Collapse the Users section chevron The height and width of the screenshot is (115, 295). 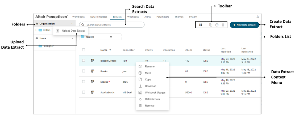[72, 38]
